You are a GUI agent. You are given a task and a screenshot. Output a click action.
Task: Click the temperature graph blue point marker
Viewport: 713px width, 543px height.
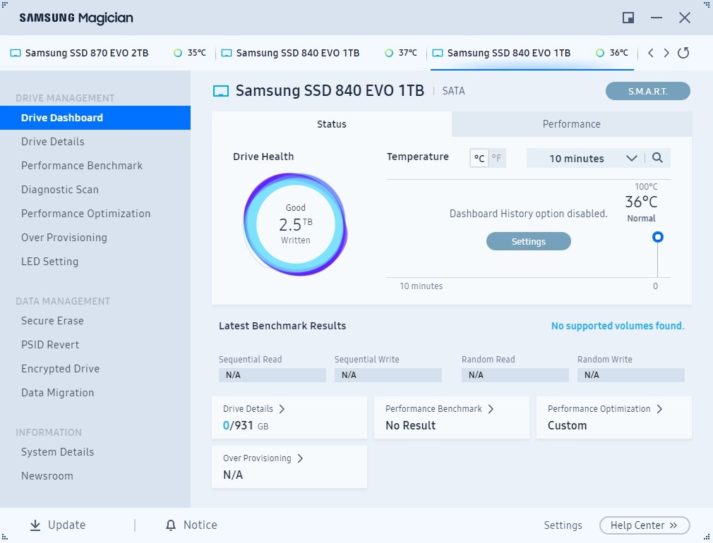tap(657, 237)
